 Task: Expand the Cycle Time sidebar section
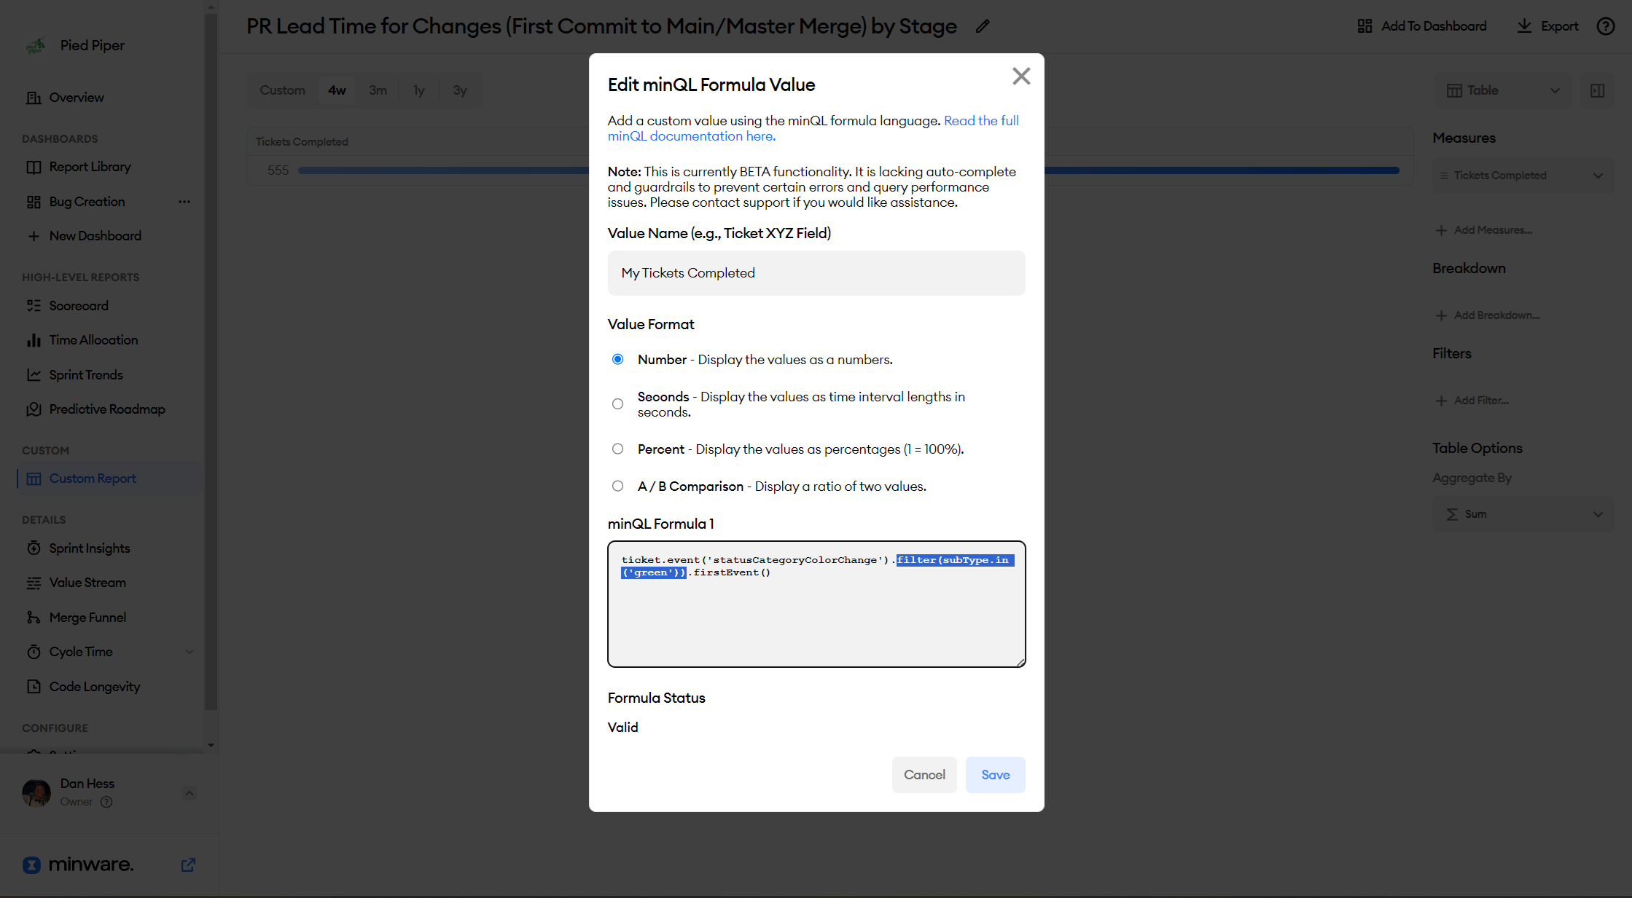pyautogui.click(x=190, y=652)
